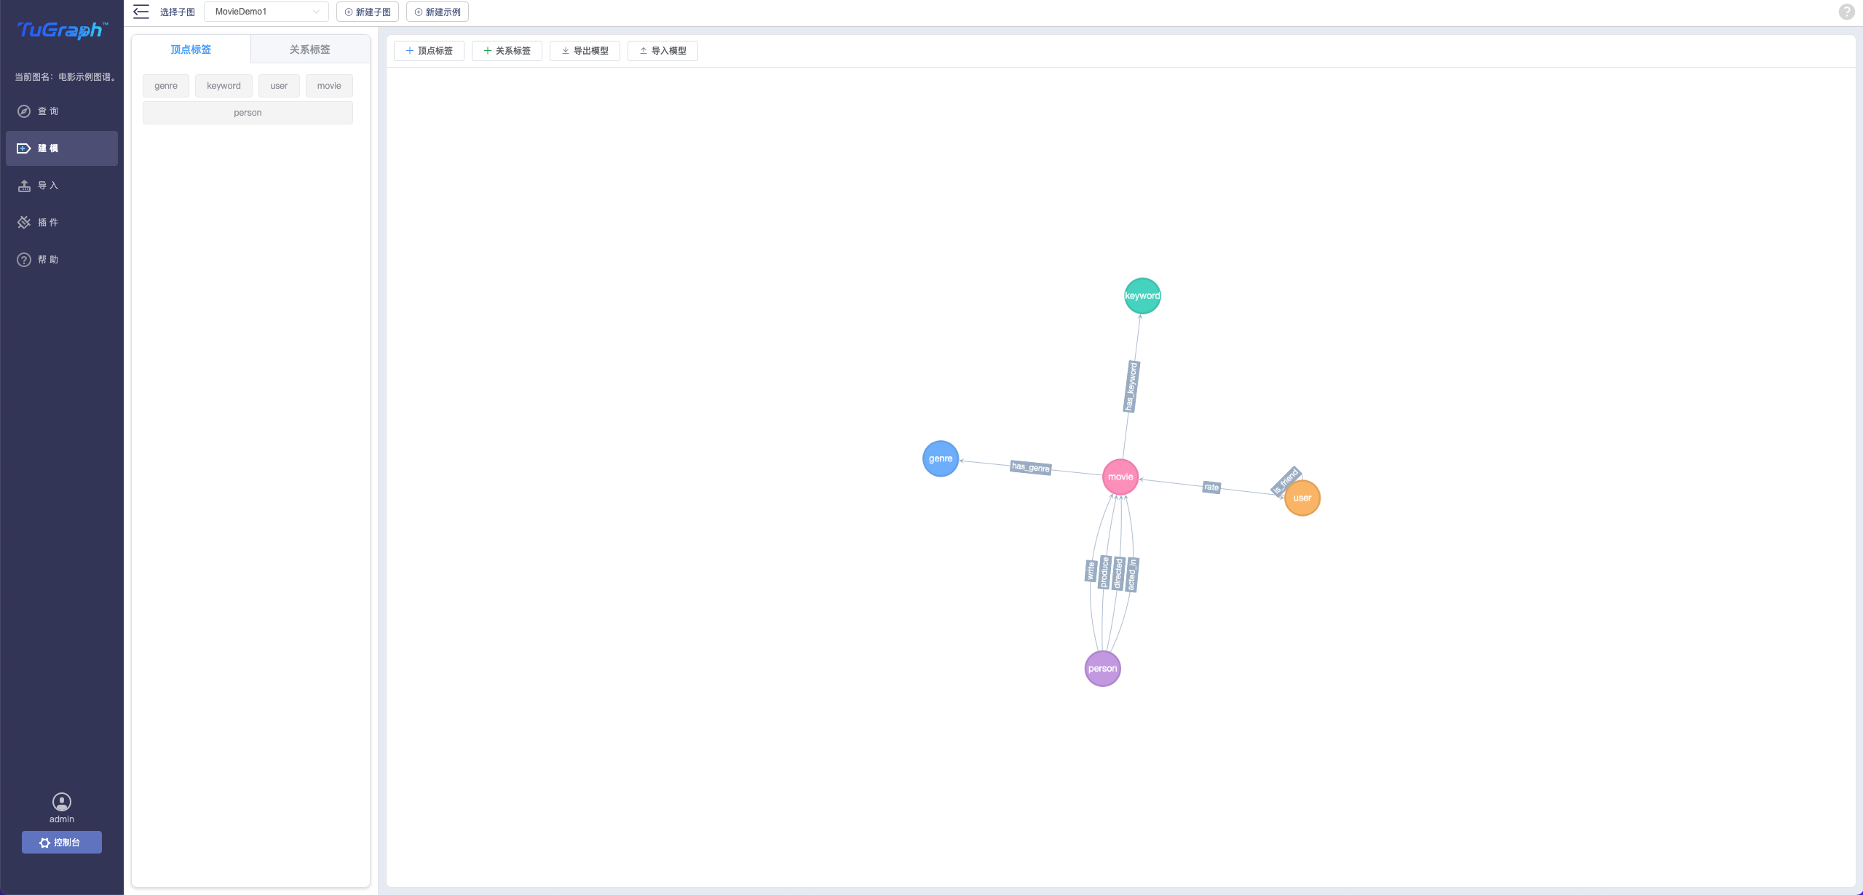1863x895 pixels.
Task: Switch to the 关系标签 tab
Action: pyautogui.click(x=309, y=49)
